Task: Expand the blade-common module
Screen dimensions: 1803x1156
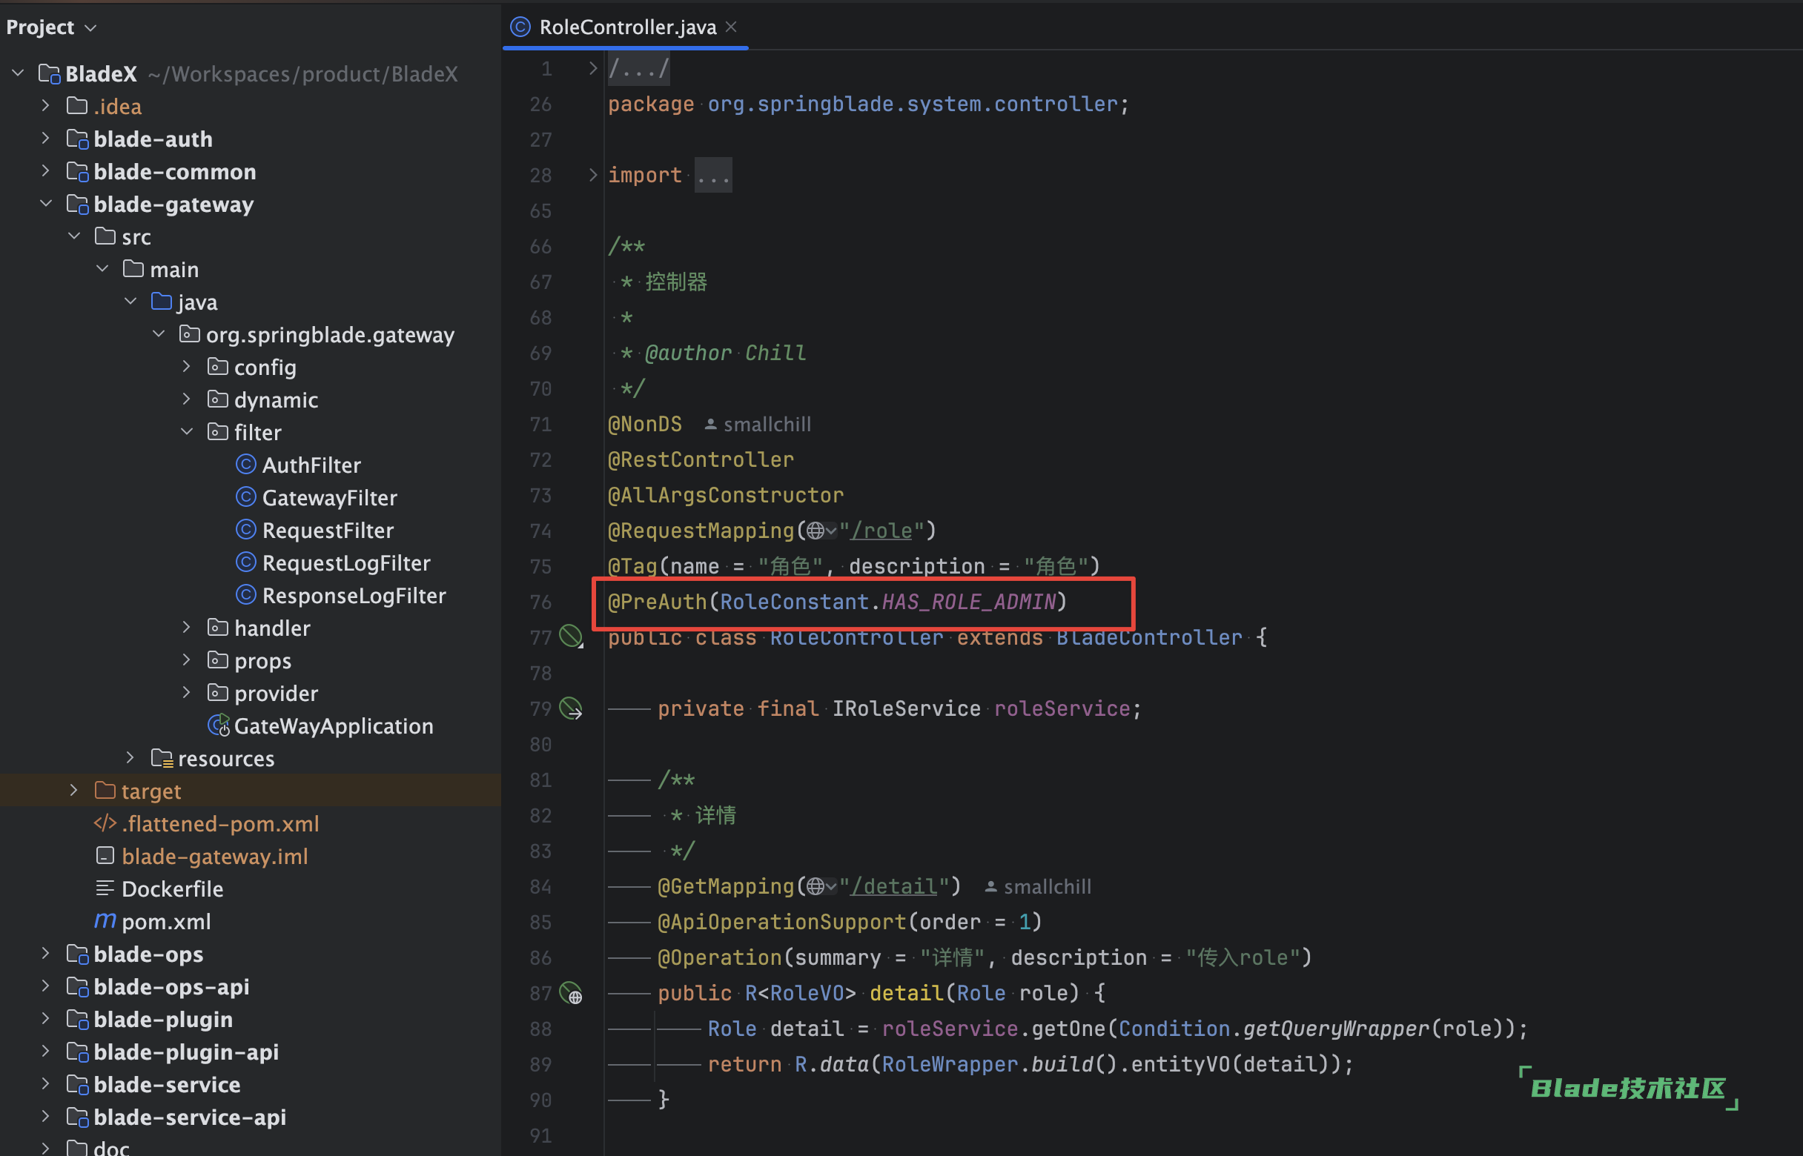Action: 46,170
